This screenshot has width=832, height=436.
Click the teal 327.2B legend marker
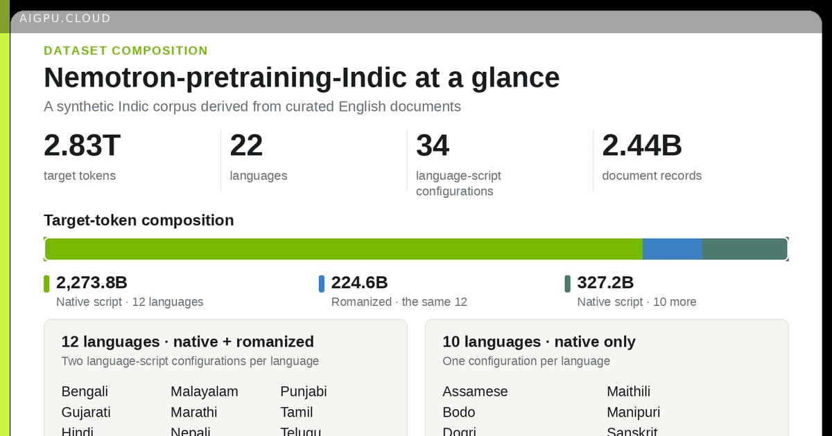tap(568, 283)
